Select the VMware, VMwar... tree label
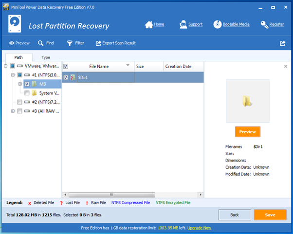The image size is (293, 234). pos(42,66)
